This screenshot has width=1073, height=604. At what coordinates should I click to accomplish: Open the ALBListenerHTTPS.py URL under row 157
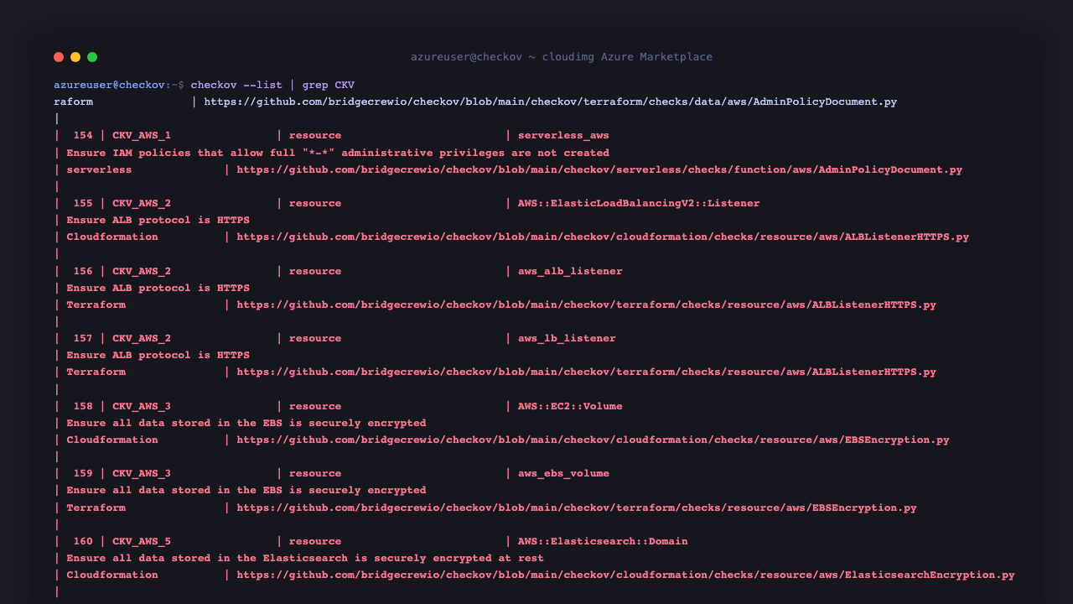[x=586, y=372]
